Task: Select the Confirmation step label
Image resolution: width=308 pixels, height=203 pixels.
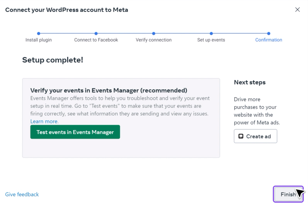Action: pos(269,40)
